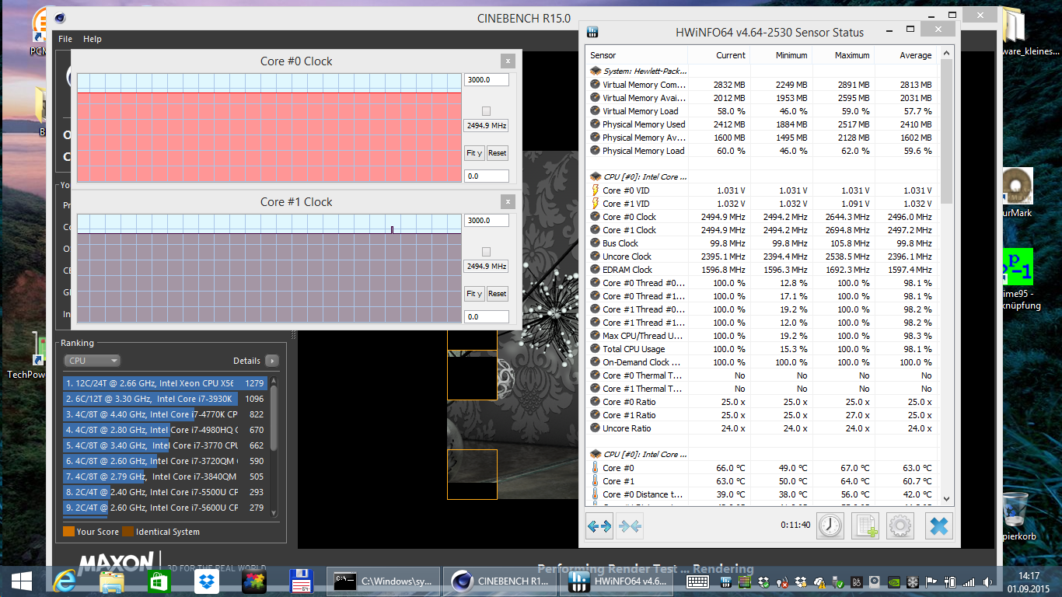The height and width of the screenshot is (597, 1062).
Task: Open the Windows Store taskbar icon
Action: click(159, 581)
